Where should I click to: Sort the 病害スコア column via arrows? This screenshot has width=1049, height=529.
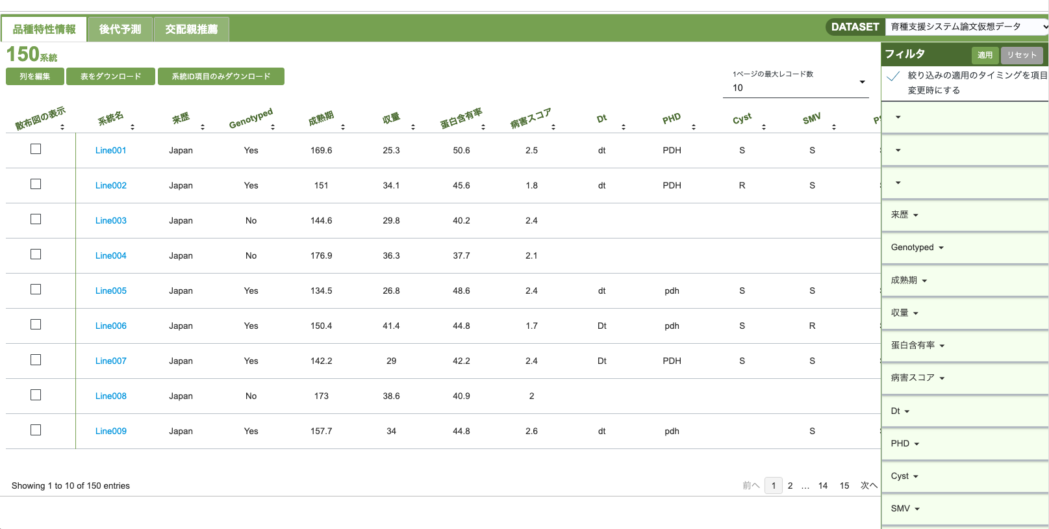553,127
